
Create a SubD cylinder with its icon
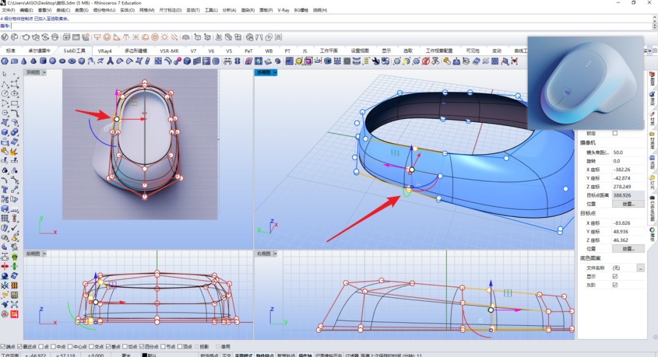coord(43,62)
